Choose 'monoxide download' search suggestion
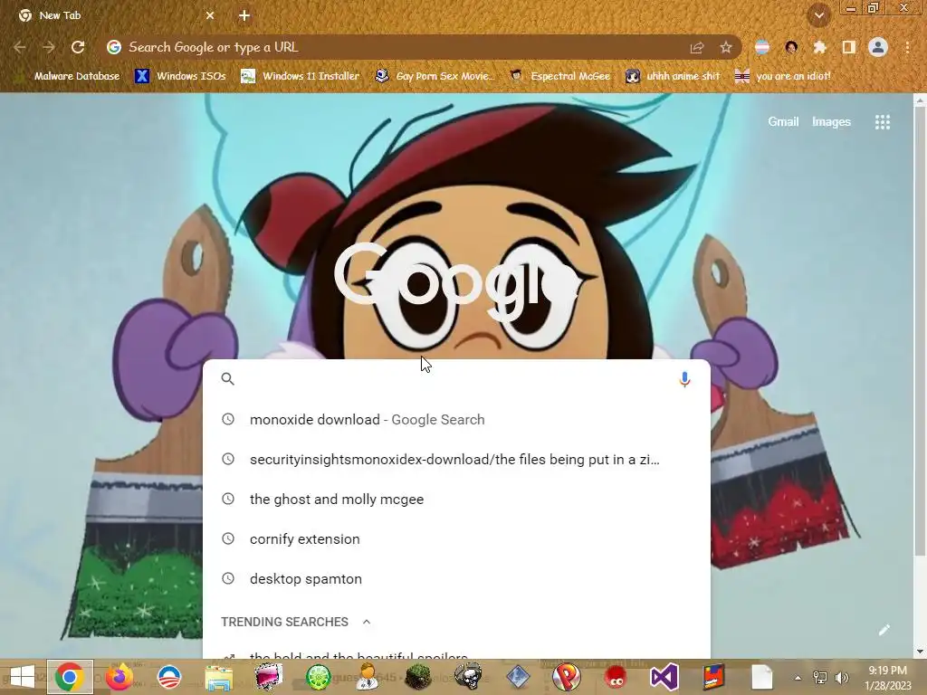 [x=456, y=420]
